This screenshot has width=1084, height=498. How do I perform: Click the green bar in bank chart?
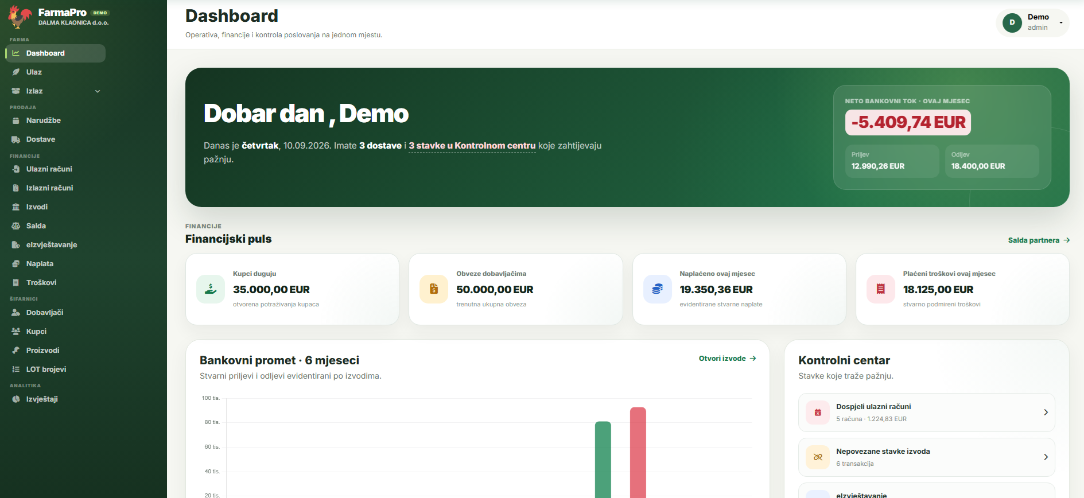click(x=603, y=460)
